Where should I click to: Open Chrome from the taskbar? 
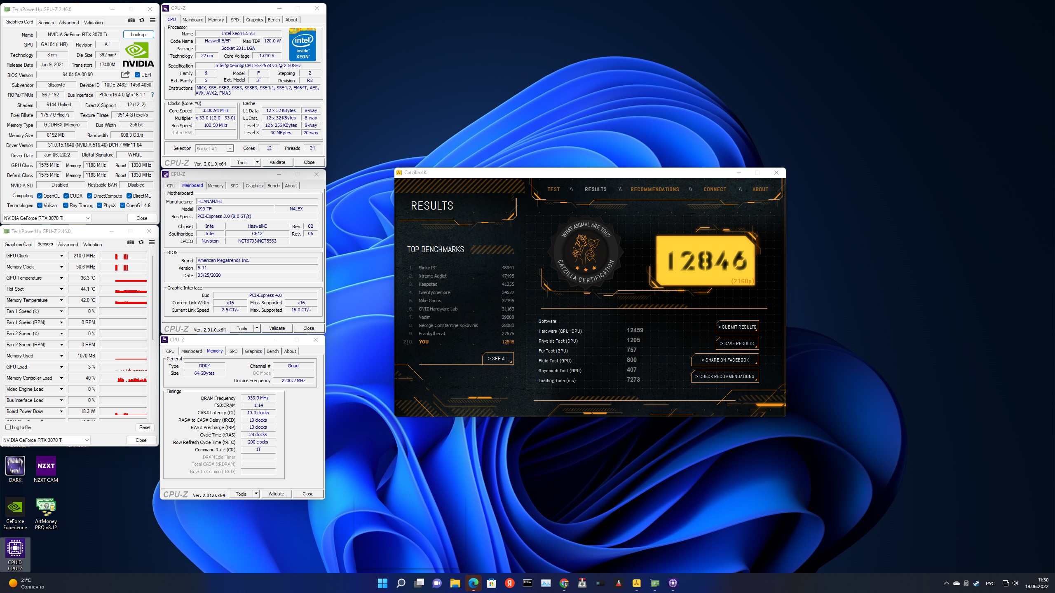point(564,583)
